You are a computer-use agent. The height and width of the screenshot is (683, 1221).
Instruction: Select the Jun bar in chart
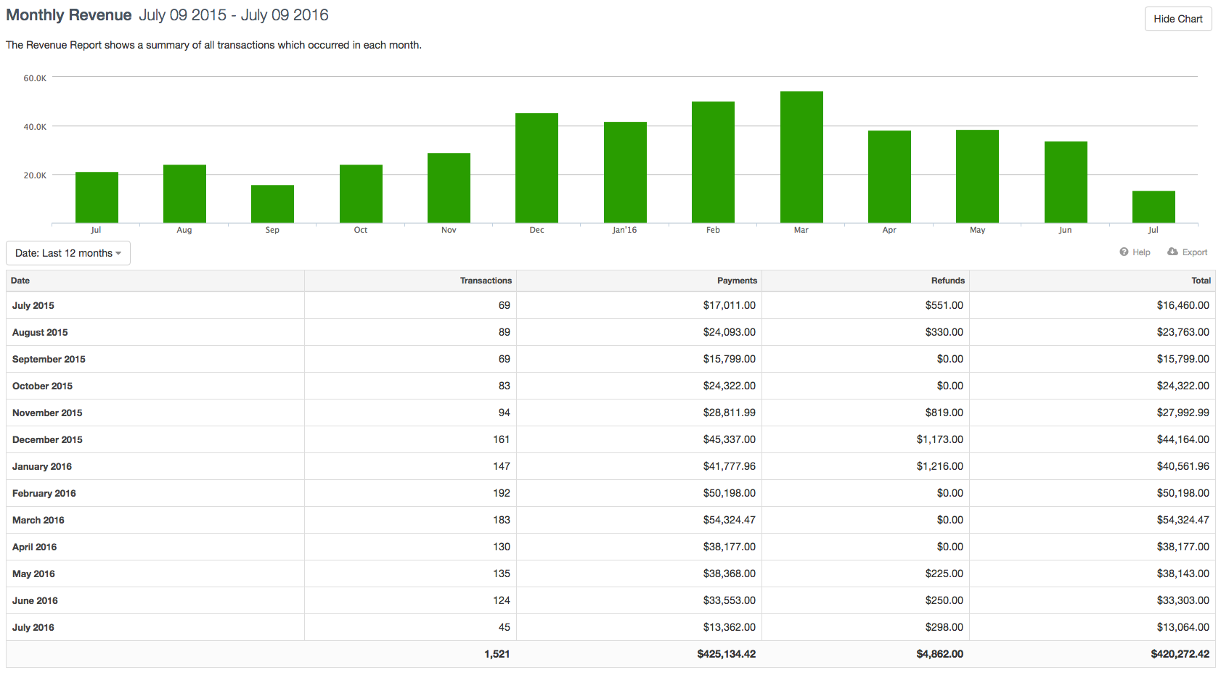(x=1066, y=182)
